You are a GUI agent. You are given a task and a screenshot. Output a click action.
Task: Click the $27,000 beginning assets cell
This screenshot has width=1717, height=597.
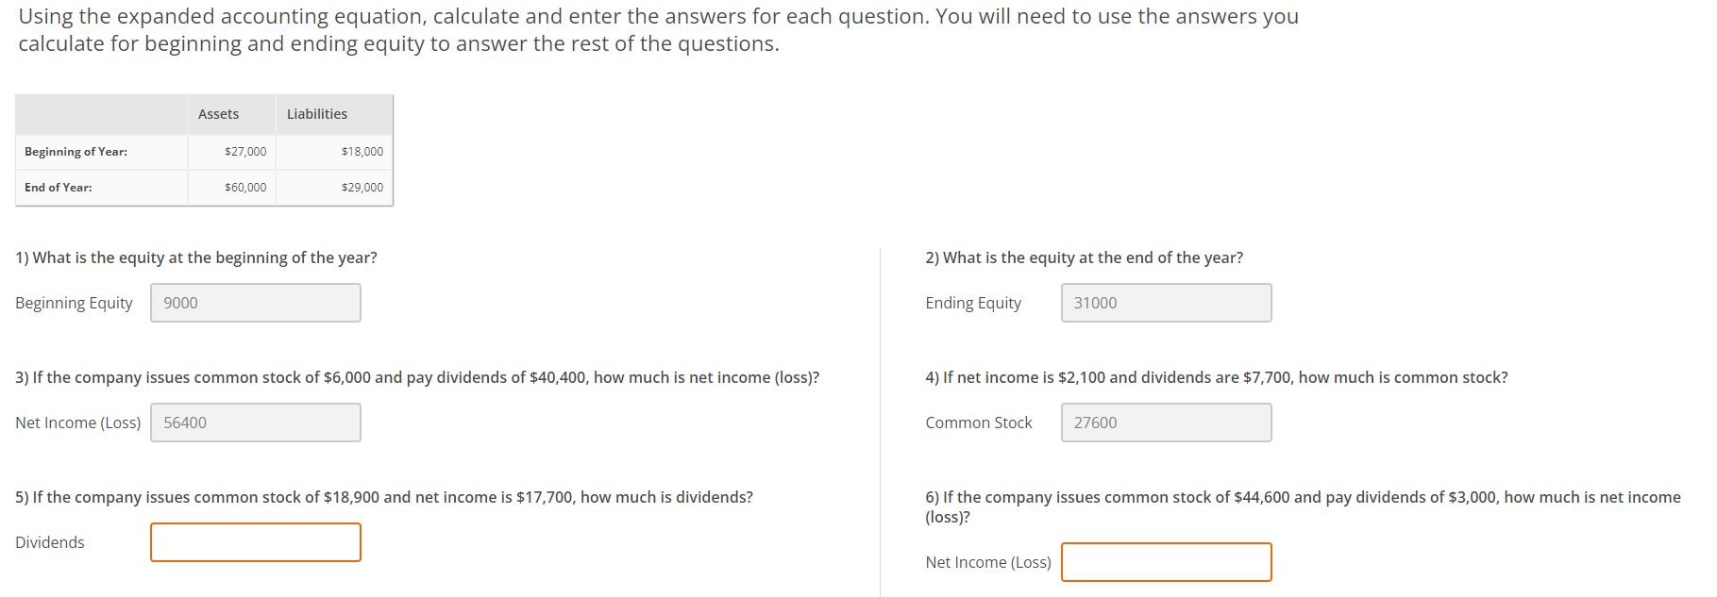click(x=244, y=151)
